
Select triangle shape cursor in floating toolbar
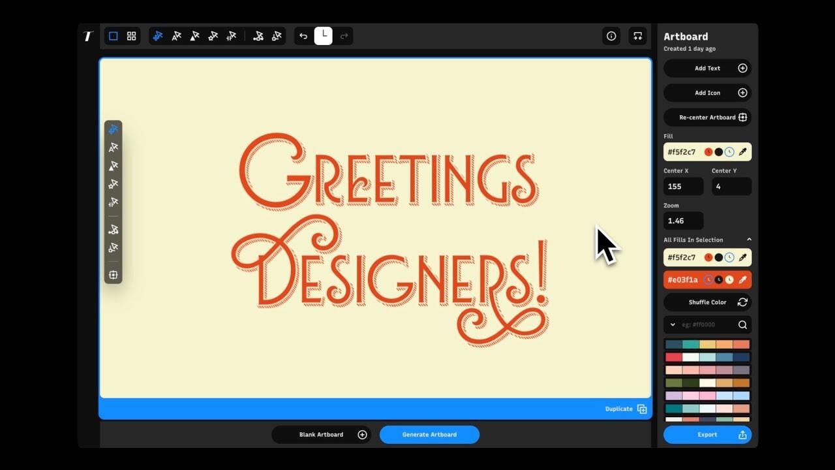coord(114,166)
